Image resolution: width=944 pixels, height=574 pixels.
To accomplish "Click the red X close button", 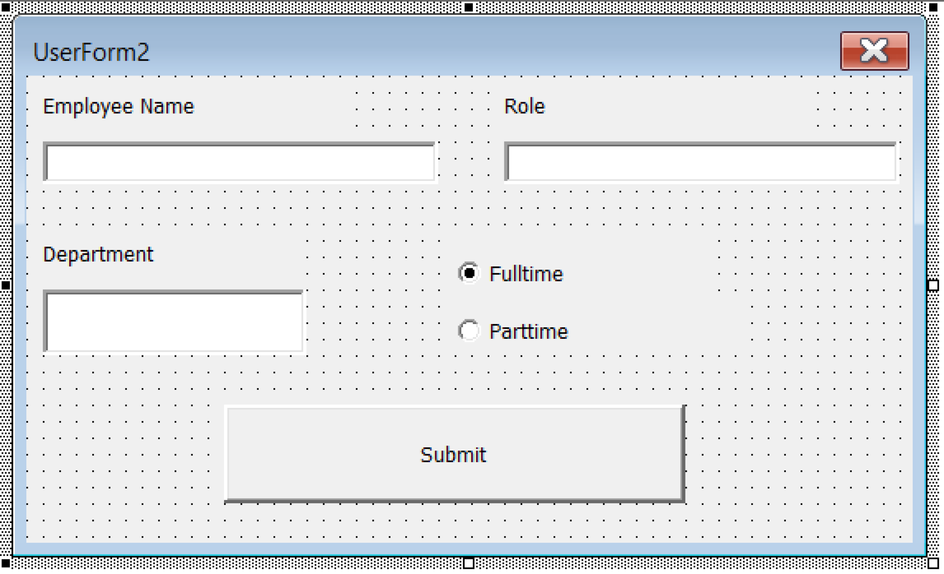I will 874,51.
